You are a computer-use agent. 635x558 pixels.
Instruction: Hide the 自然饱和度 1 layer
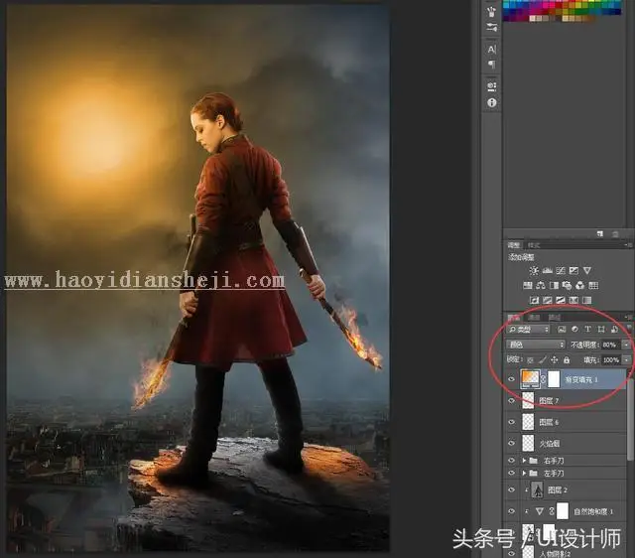click(x=512, y=511)
